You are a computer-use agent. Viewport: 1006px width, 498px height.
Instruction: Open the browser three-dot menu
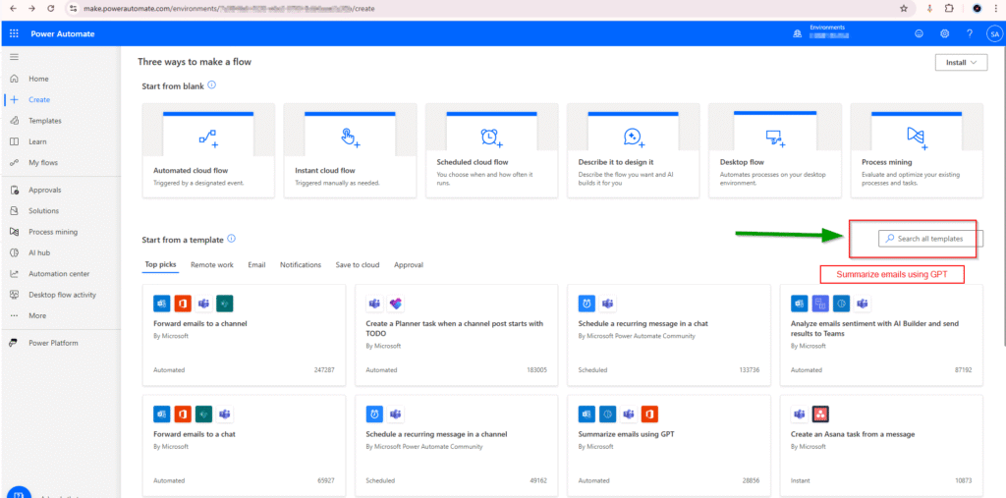[x=996, y=8]
